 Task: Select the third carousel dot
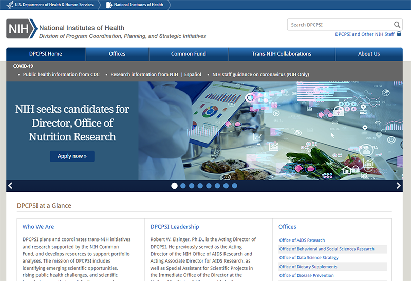[192, 186]
